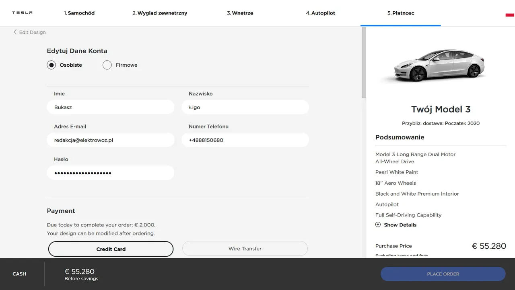Select the 5. Płatnosc tab
Viewport: 515px width, 290px height.
(x=400, y=13)
